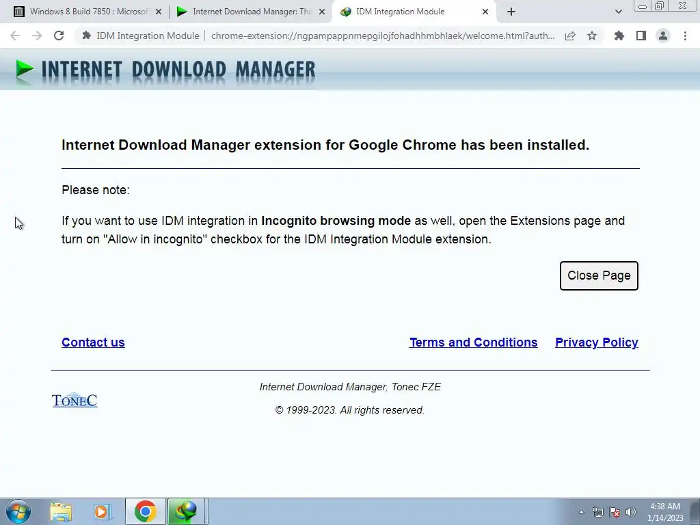Open the Chrome profile avatar
The image size is (700, 525).
(x=663, y=36)
